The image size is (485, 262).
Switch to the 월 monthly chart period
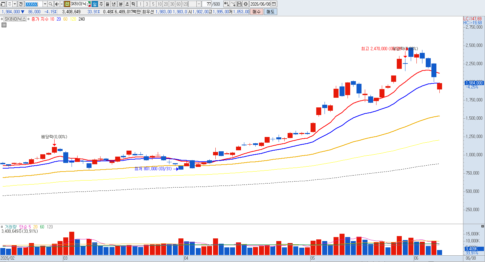click(108, 4)
